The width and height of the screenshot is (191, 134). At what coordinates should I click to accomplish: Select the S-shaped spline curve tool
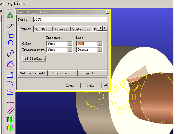(10, 53)
